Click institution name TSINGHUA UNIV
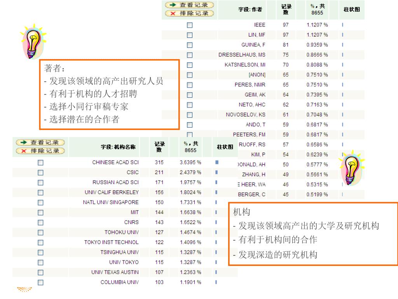Screen dimensions: 398x299 [x=120, y=252]
